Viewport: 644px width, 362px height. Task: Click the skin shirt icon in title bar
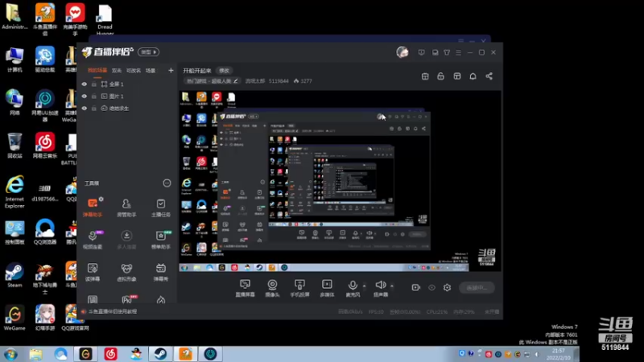pos(447,52)
